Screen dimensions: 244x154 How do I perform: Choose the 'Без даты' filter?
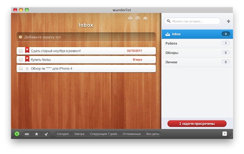click(153, 134)
